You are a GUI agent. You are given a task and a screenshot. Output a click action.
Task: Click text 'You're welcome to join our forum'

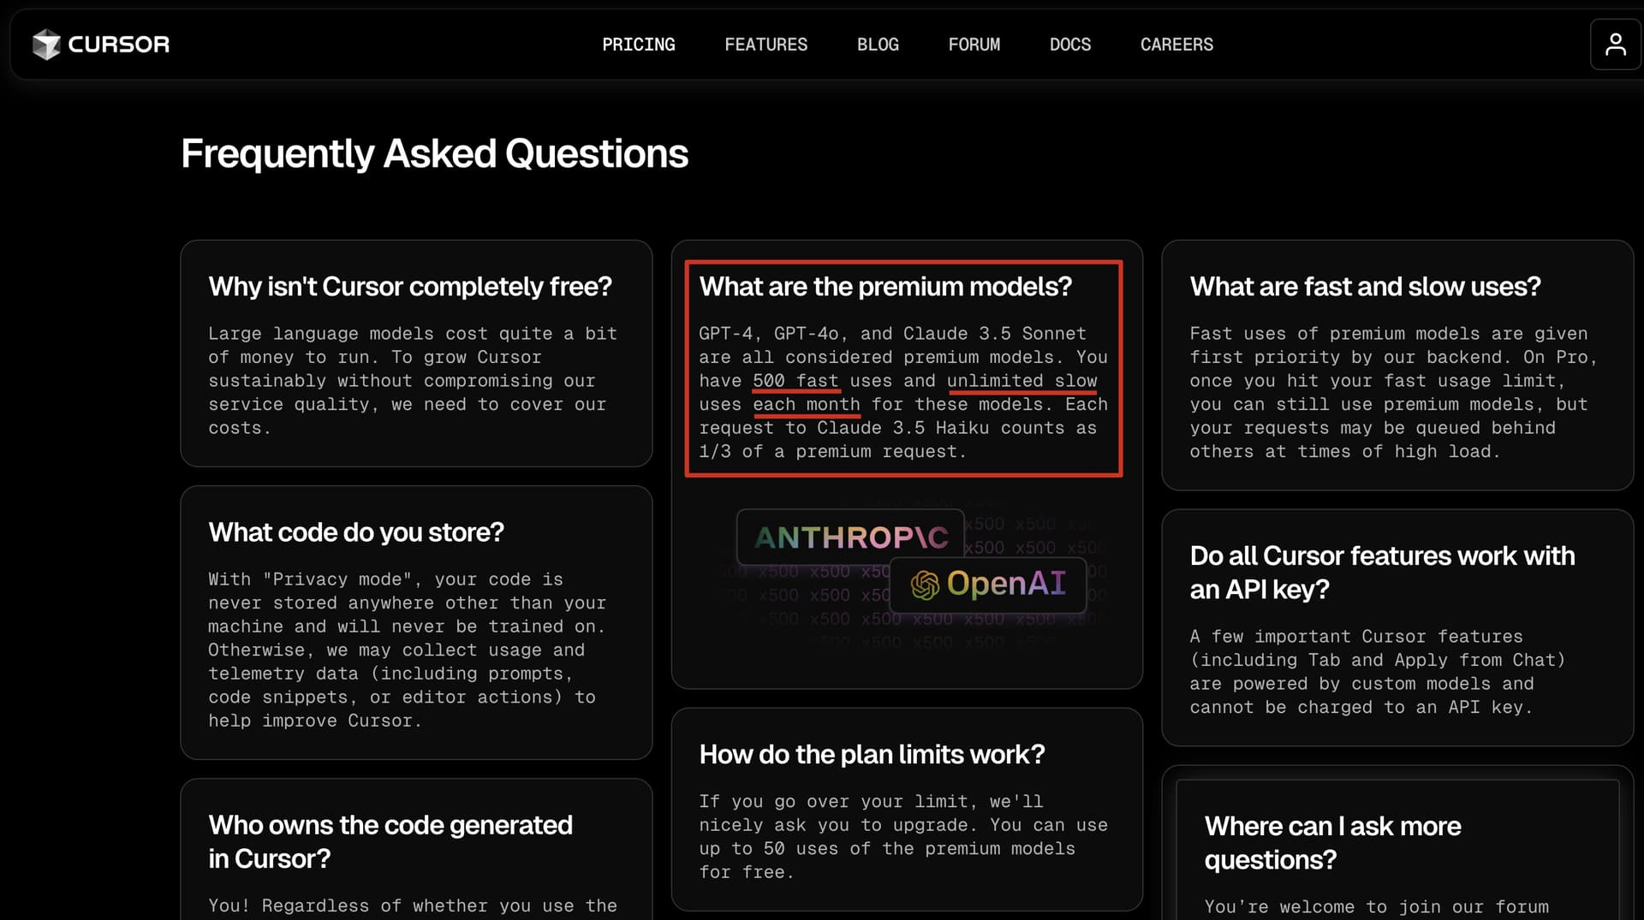point(1376,907)
